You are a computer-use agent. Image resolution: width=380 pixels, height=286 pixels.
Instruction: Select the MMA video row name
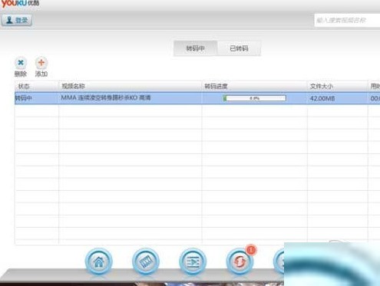(x=106, y=97)
